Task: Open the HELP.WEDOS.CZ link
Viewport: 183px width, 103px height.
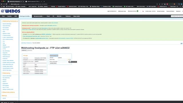Action: coord(112,11)
